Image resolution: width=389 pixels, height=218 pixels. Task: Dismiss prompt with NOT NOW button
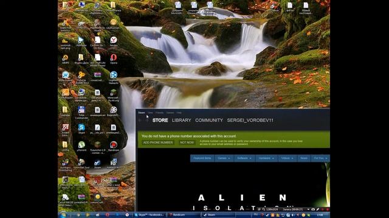[187, 143]
